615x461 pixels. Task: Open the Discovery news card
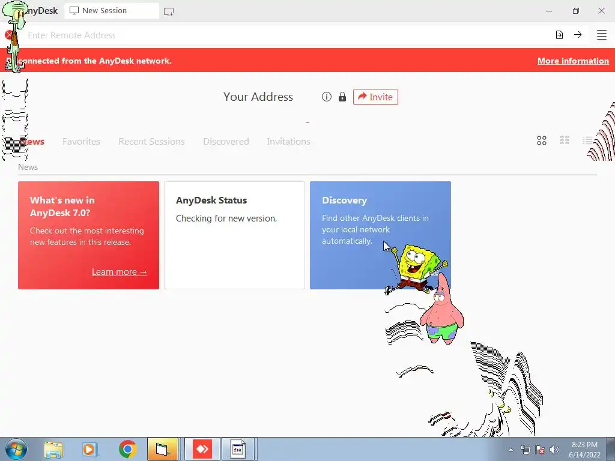pyautogui.click(x=380, y=235)
